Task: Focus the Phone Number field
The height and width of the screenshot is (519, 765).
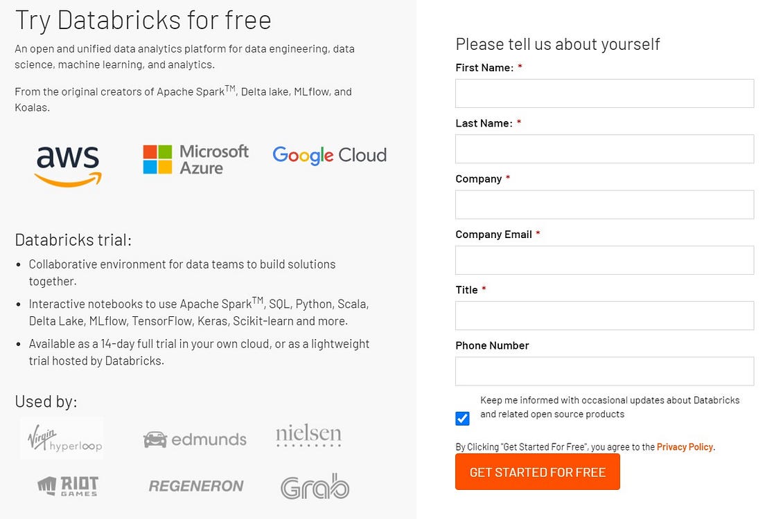Action: (604, 372)
